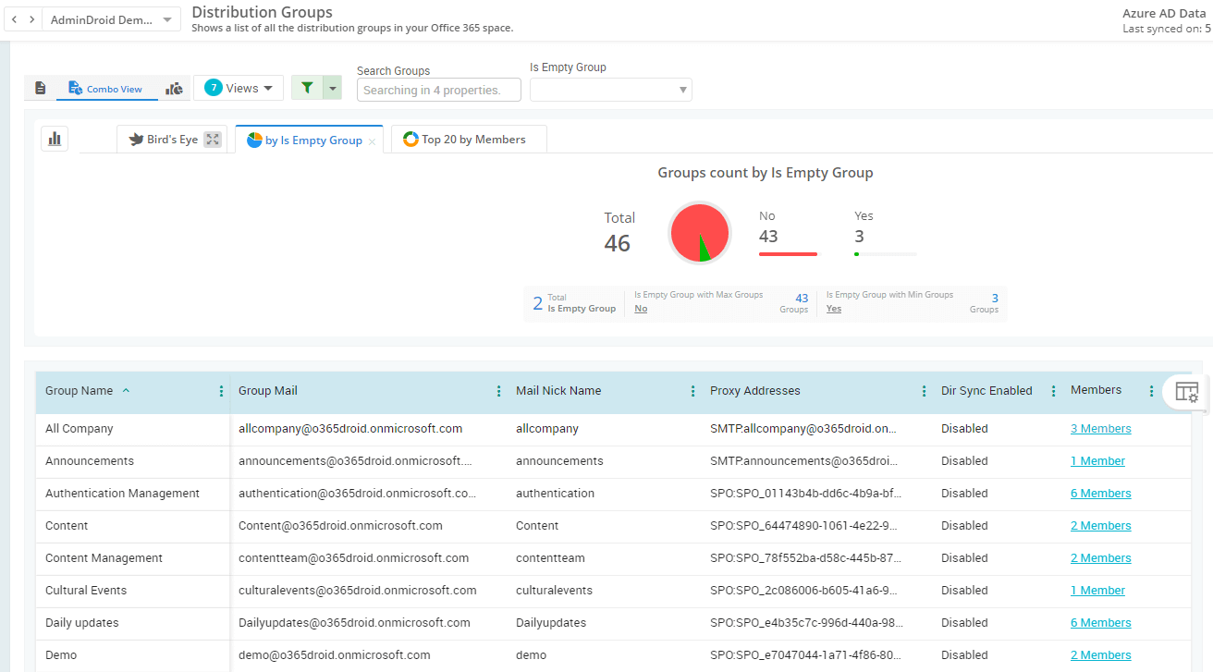
Task: Expand the AdminDroid Demo tenant dropdown
Action: click(166, 19)
